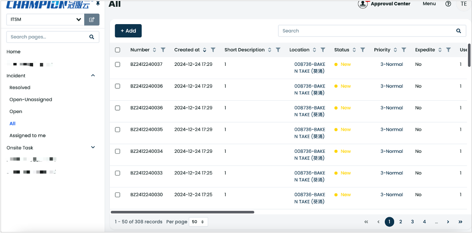The image size is (472, 233).
Task: Go to the first page arrow
Action: (x=366, y=222)
